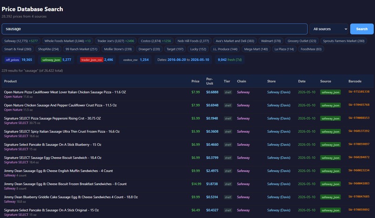375x218 pixels.
Task: Click the $14.99 price cell
Action: (196, 184)
